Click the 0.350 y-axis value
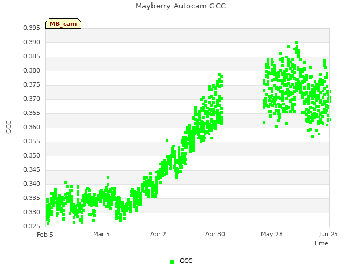 pos(32,156)
